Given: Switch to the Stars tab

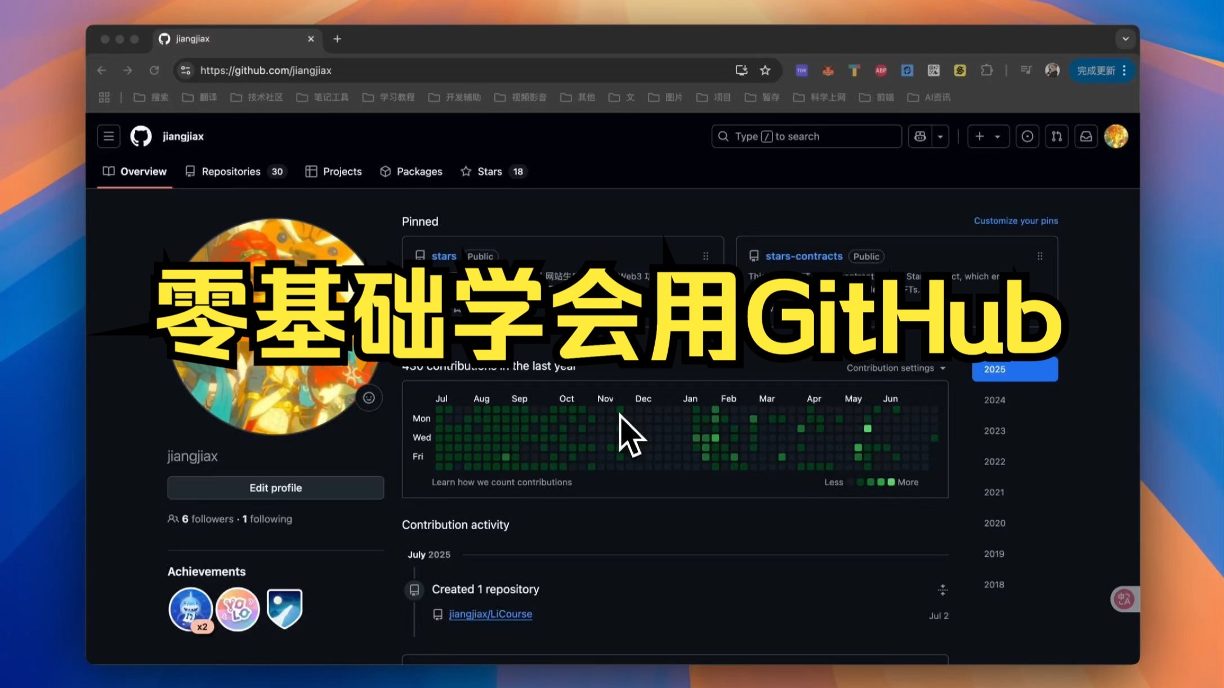Looking at the screenshot, I should click(x=489, y=172).
